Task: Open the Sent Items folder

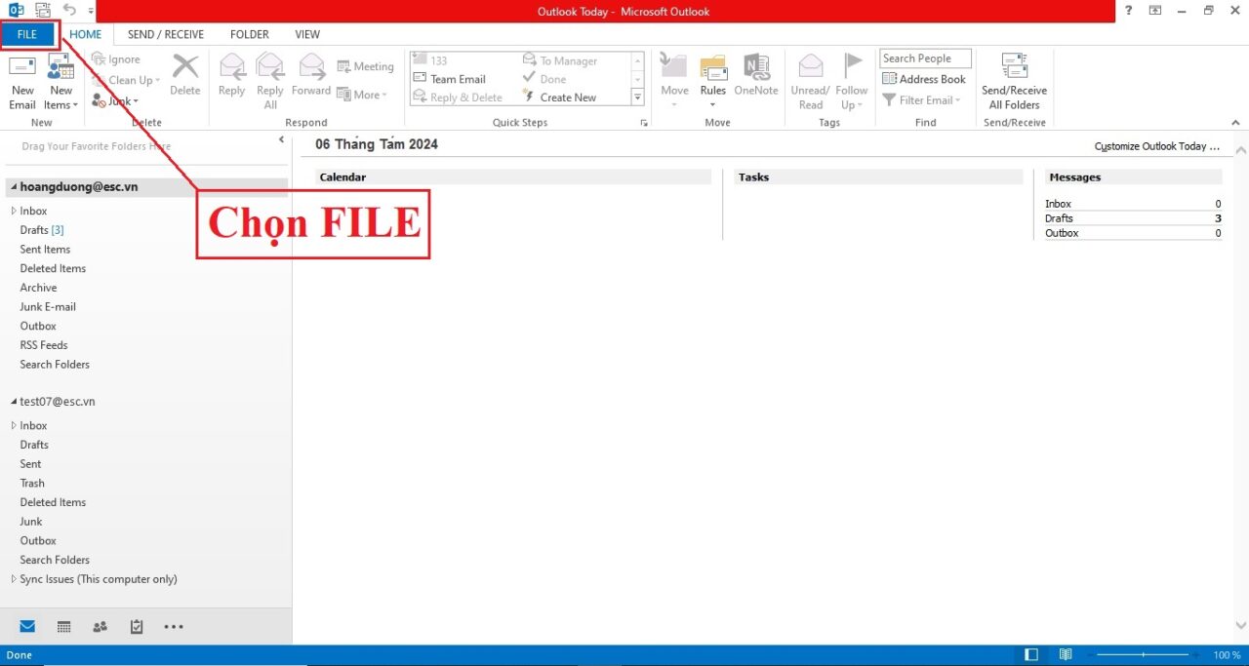Action: pos(45,250)
